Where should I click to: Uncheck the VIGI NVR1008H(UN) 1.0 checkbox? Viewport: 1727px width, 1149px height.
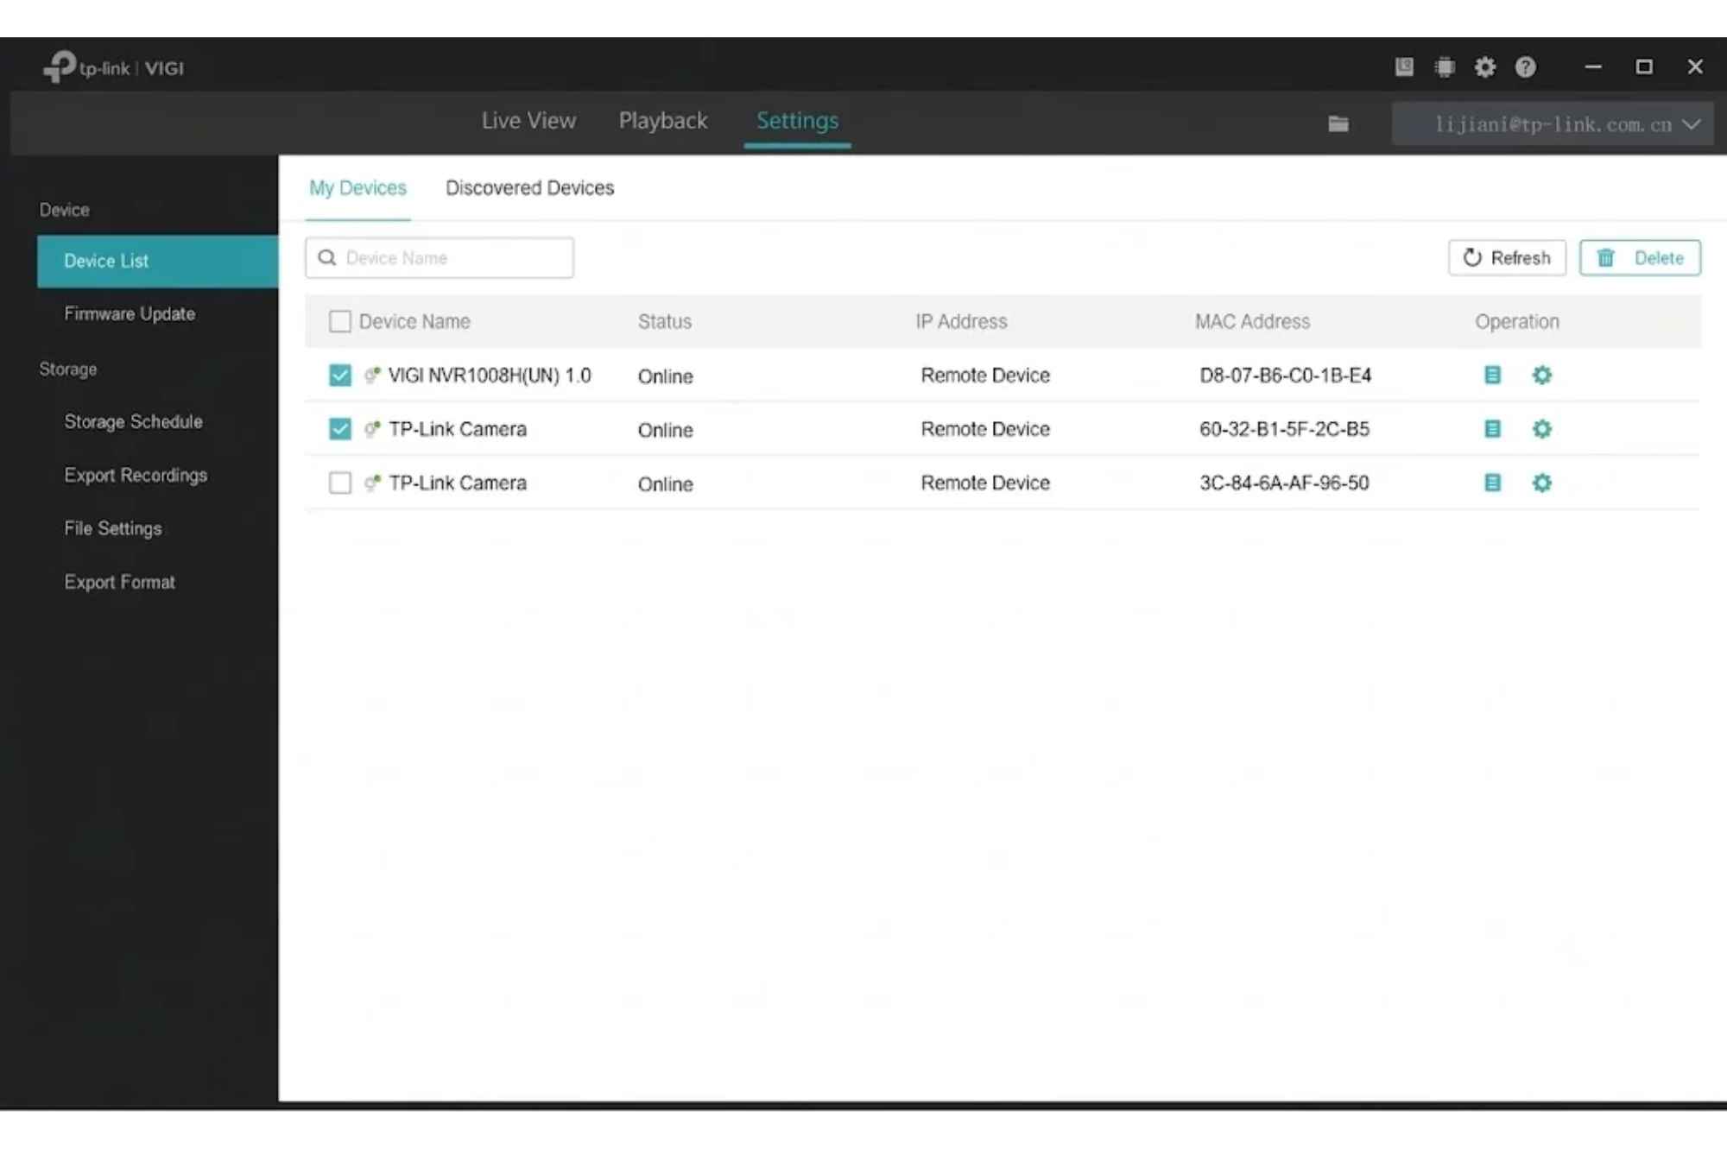tap(340, 375)
